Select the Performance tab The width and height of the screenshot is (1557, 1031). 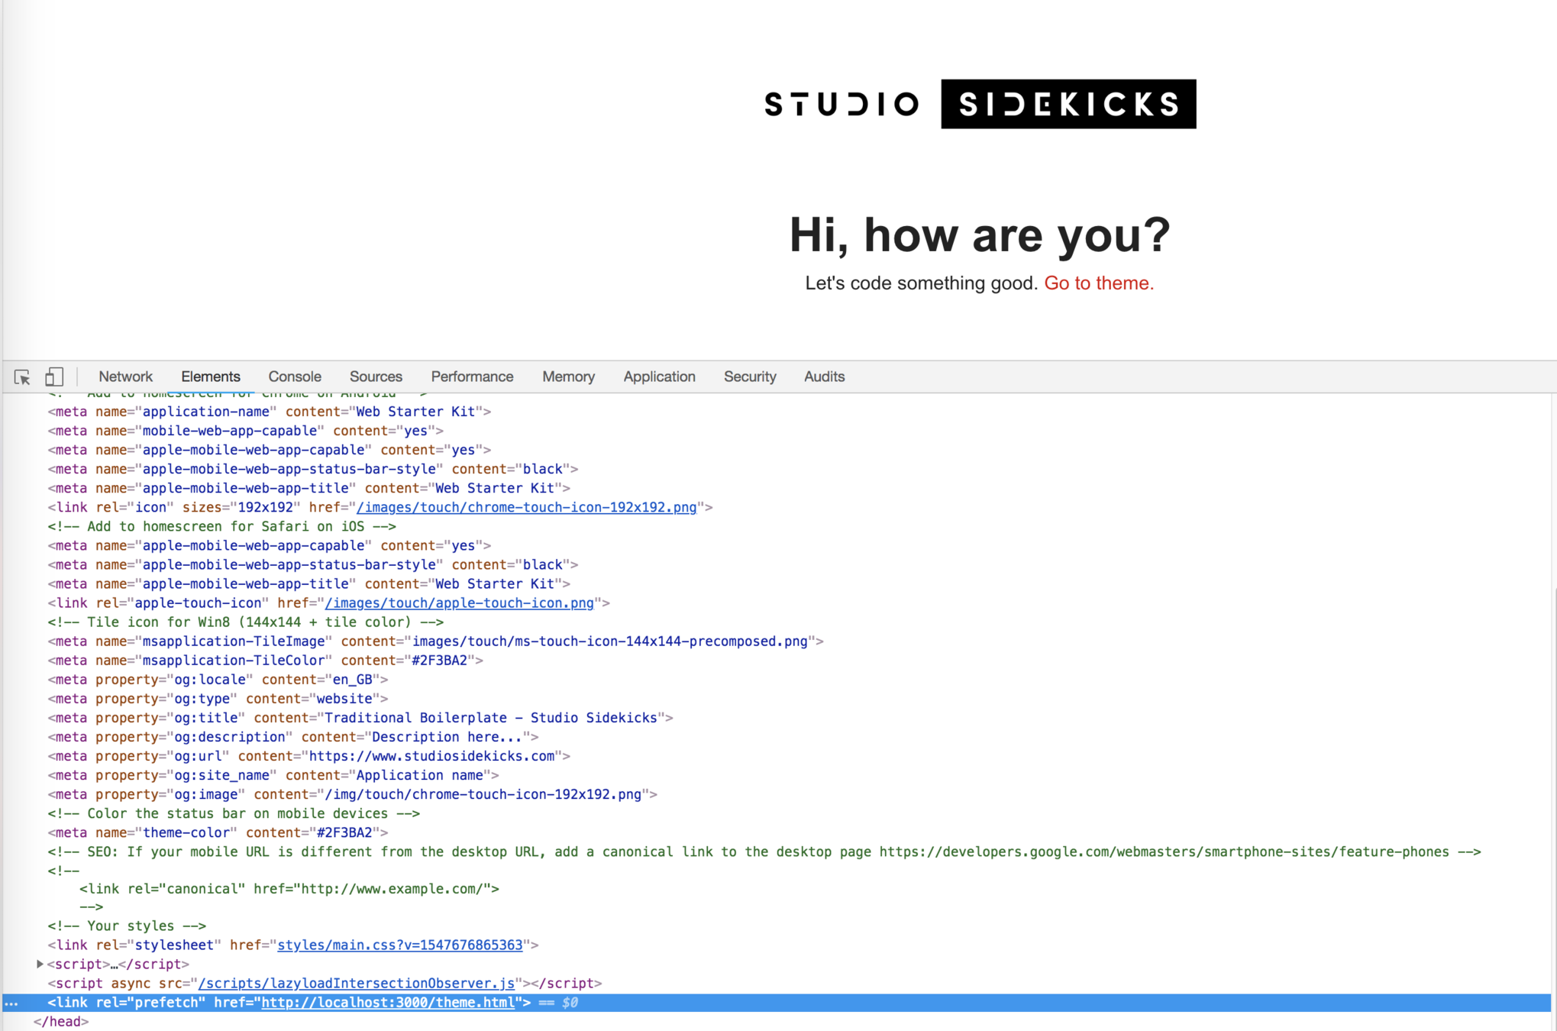coord(472,377)
